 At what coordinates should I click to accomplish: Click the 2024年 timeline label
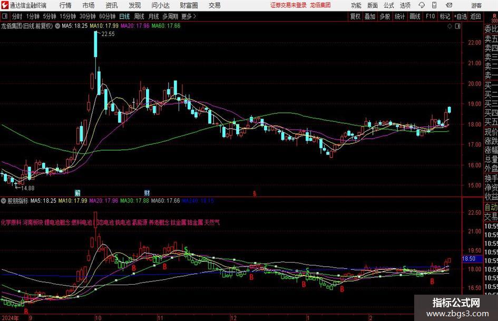coord(10,318)
